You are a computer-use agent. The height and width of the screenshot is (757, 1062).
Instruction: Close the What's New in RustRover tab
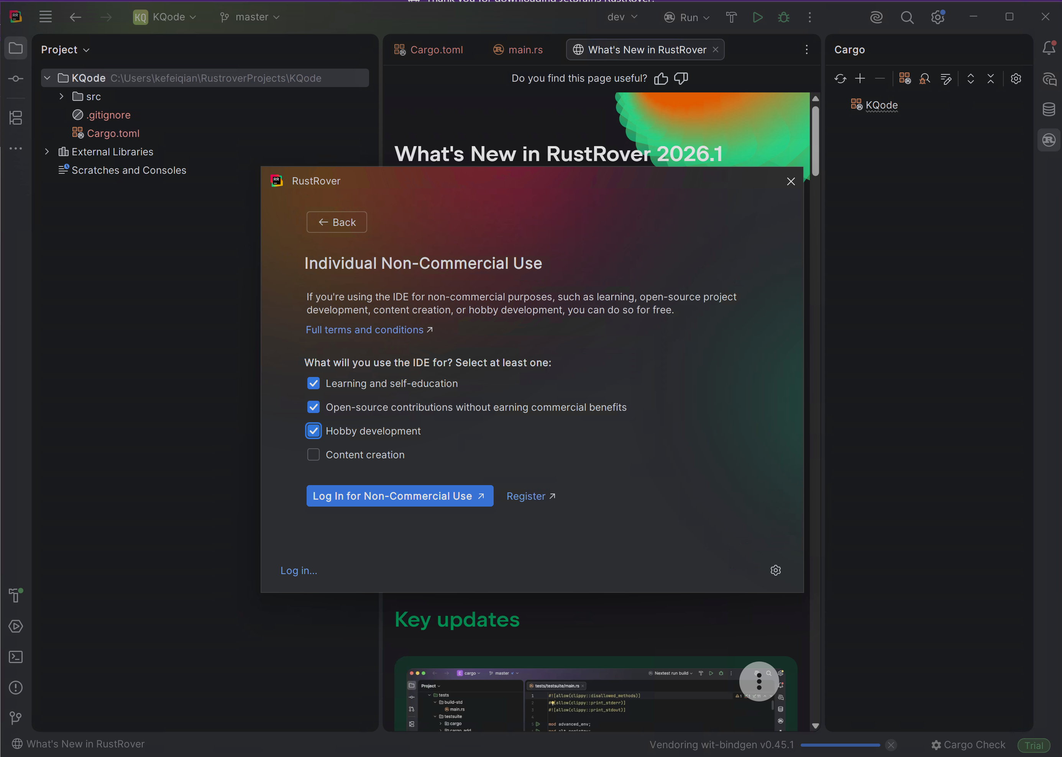tap(716, 50)
